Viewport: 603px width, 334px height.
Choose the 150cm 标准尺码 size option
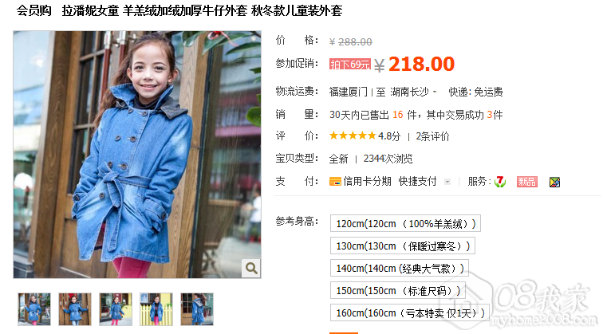pos(398,291)
